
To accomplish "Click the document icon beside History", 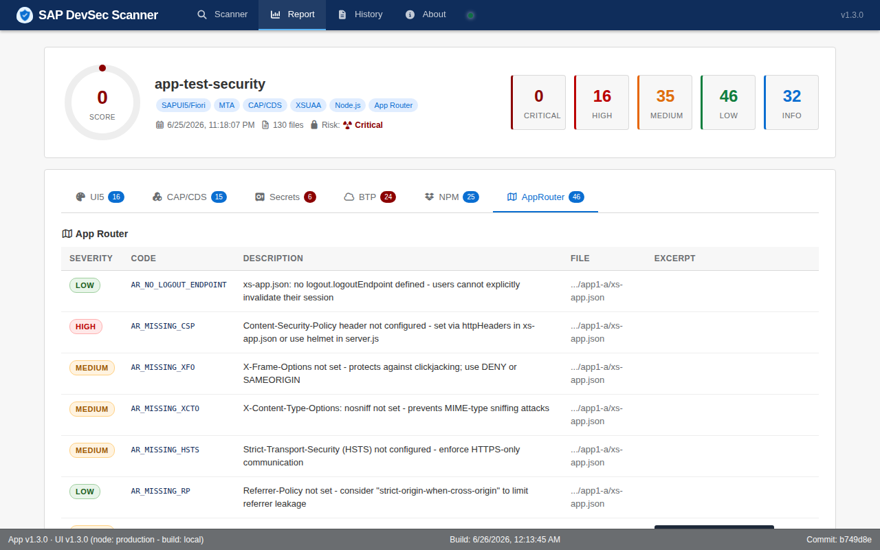I will click(342, 14).
